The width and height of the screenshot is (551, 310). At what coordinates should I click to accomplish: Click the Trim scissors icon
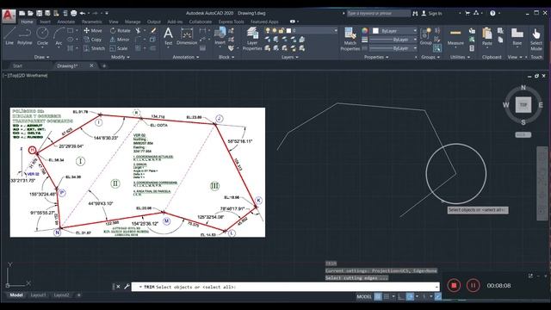tap(139, 31)
